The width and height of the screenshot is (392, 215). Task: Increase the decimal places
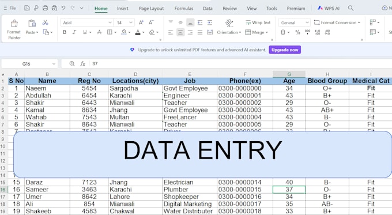coord(317,32)
